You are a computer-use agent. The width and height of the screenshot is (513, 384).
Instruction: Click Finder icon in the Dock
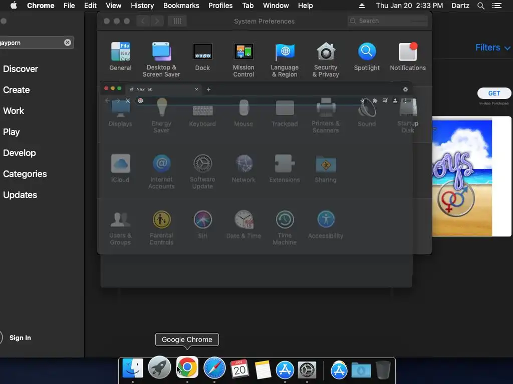[x=132, y=368]
